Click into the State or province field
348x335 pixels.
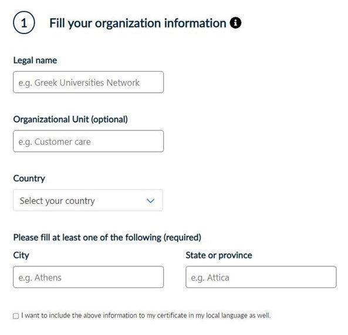point(261,277)
